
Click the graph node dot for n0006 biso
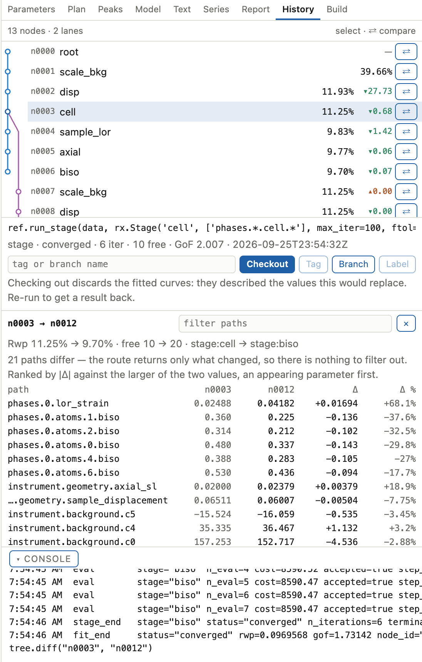pos(8,172)
